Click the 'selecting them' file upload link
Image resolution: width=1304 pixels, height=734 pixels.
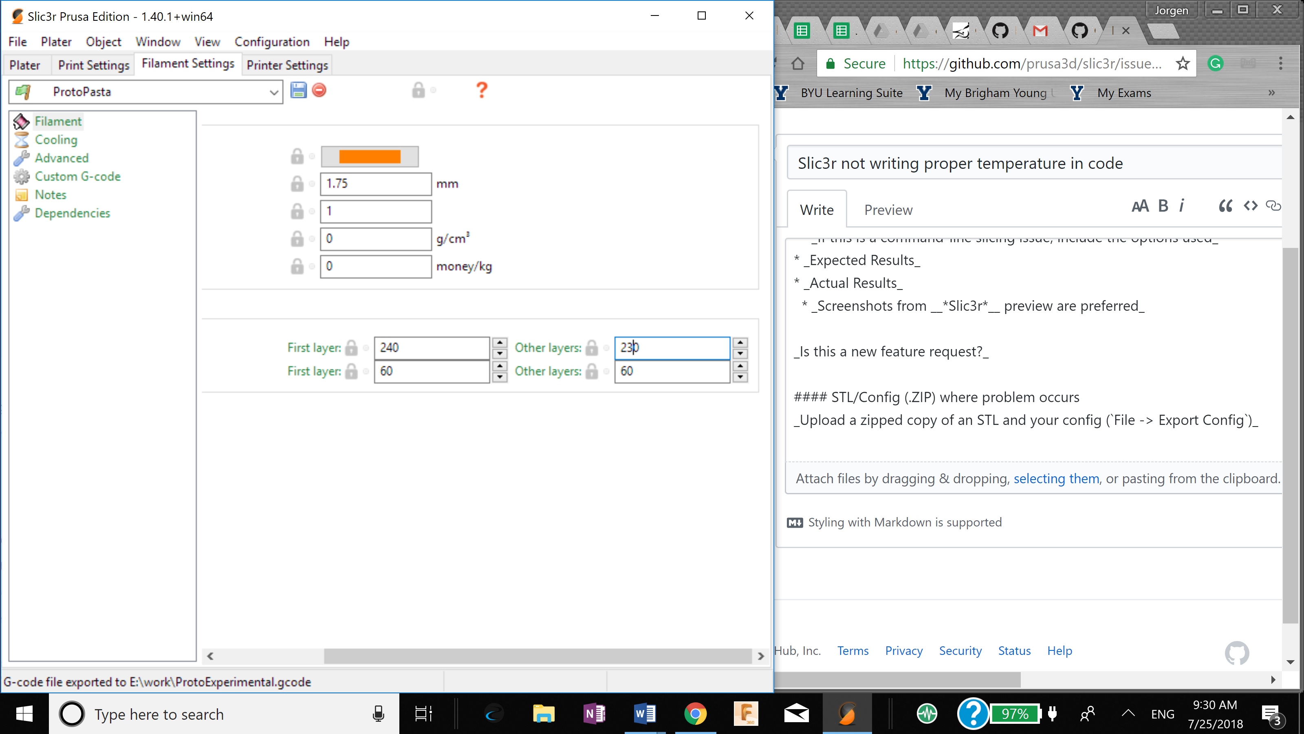(1056, 478)
